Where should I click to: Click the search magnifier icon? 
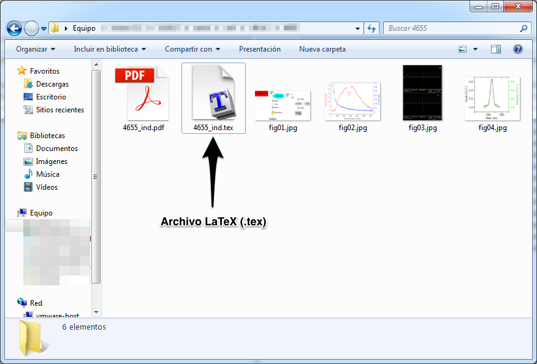524,28
